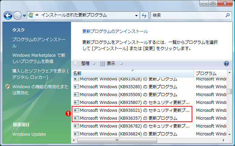Open the recent pages dropdown arrow
The height and width of the screenshot is (146, 235).
(25, 15)
